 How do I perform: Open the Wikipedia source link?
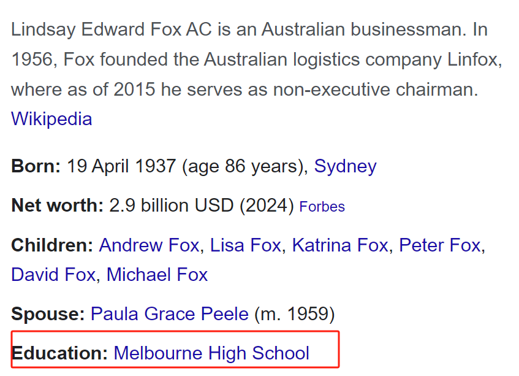tap(51, 118)
